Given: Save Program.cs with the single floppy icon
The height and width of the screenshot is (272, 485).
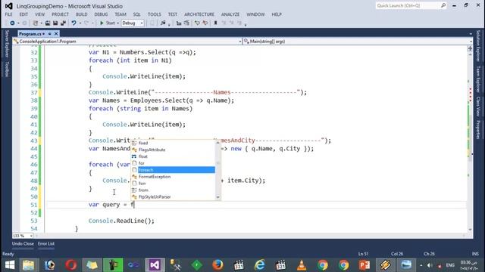Looking at the screenshot, I should 55,23.
